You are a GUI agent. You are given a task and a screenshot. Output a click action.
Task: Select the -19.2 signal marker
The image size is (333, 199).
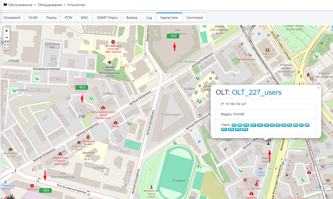point(173,36)
